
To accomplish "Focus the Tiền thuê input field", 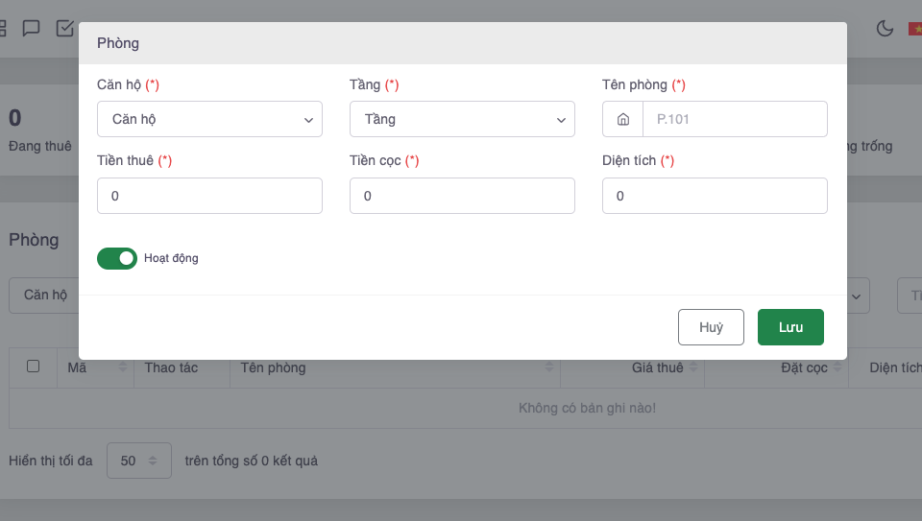I will tap(209, 196).
